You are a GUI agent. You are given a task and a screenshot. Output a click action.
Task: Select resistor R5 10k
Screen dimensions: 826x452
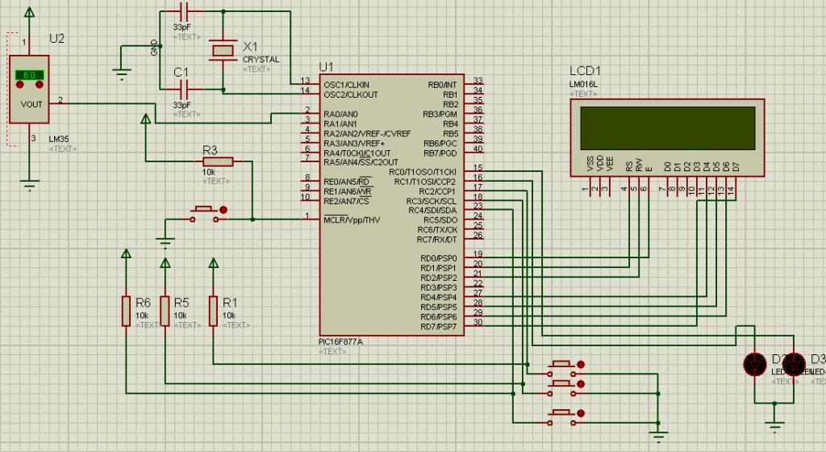pos(165,311)
